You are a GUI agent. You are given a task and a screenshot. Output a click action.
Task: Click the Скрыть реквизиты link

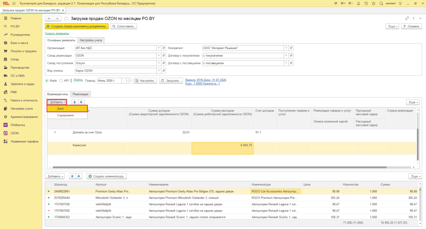pyautogui.click(x=57, y=33)
